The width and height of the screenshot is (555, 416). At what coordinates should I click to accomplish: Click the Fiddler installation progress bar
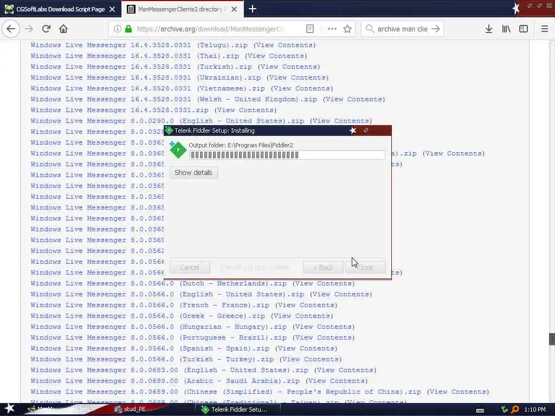(x=287, y=155)
